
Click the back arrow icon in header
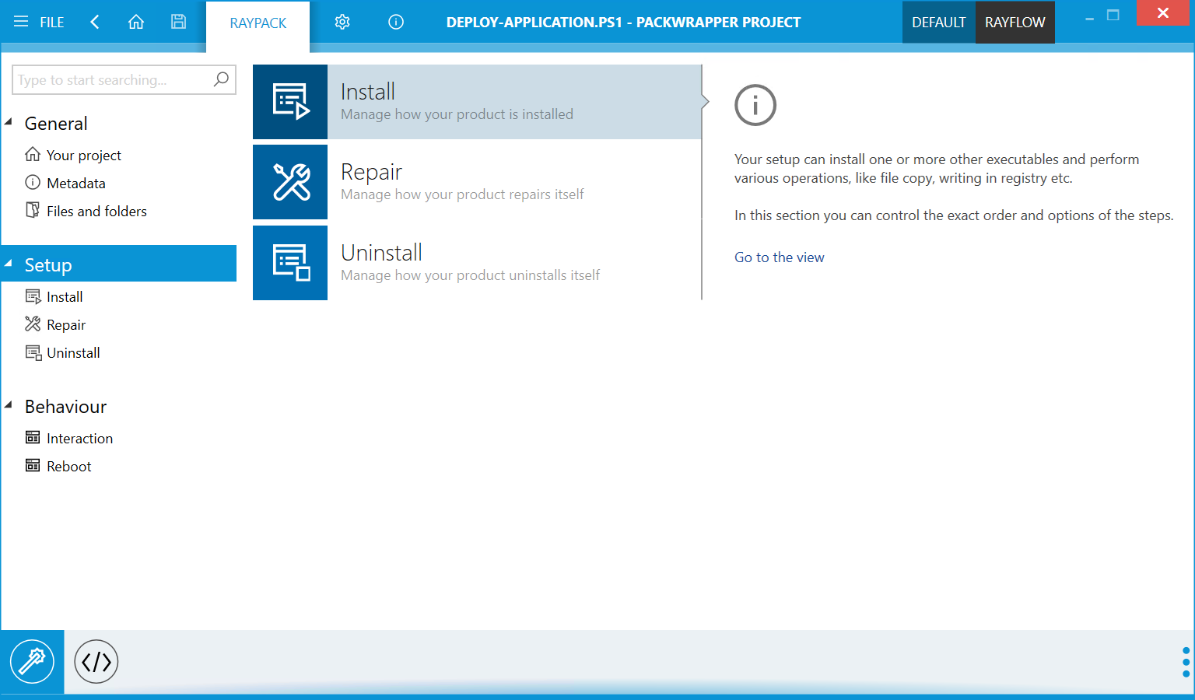95,22
